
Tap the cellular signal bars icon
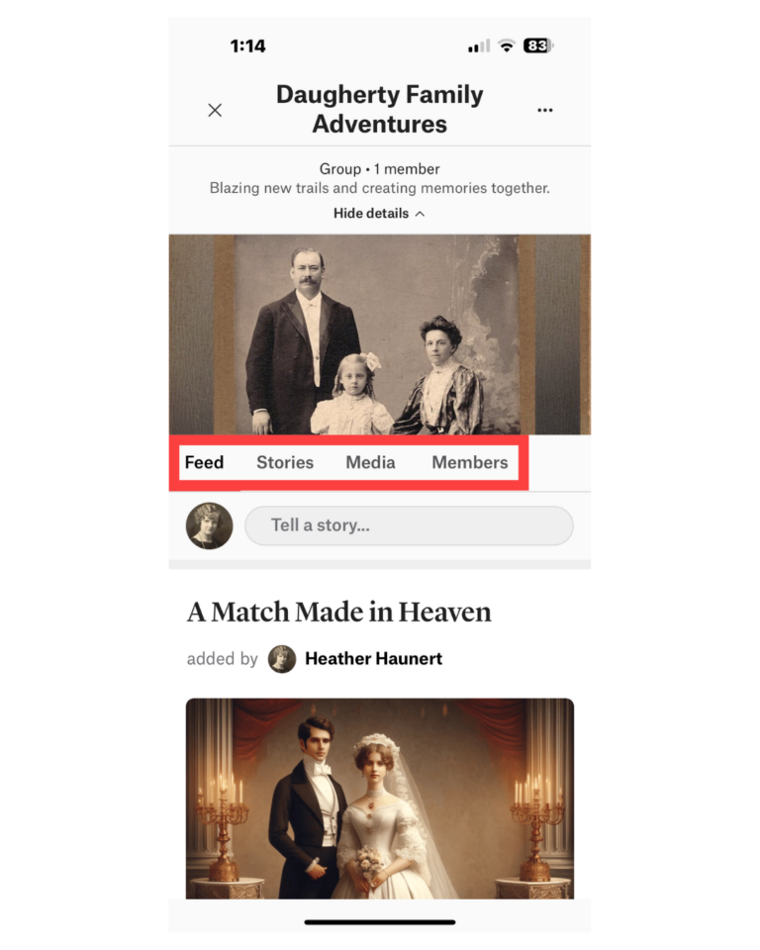(479, 47)
